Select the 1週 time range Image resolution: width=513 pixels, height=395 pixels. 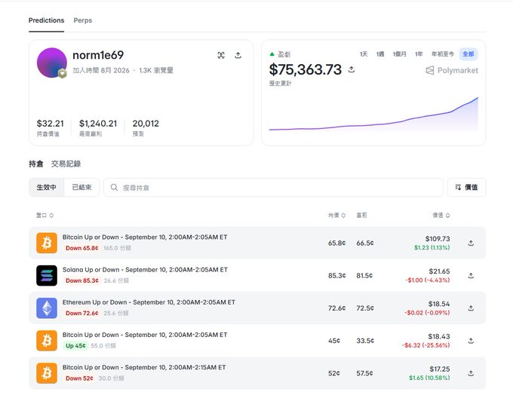click(380, 54)
